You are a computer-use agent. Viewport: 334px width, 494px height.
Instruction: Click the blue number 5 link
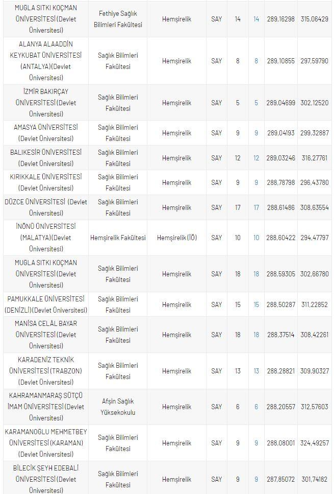(256, 103)
